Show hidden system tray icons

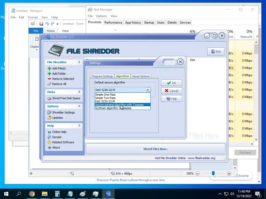[x=220, y=194]
